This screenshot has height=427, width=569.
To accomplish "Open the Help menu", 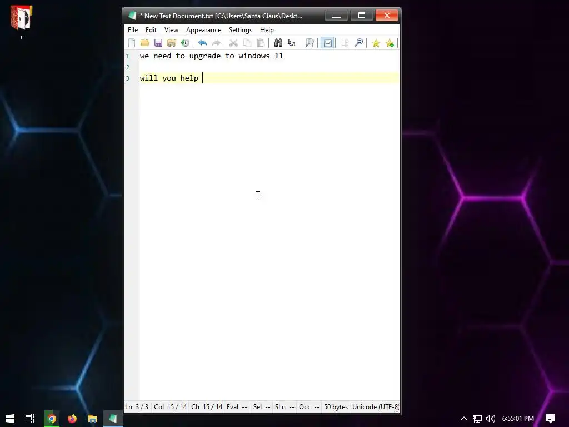I will (x=267, y=30).
